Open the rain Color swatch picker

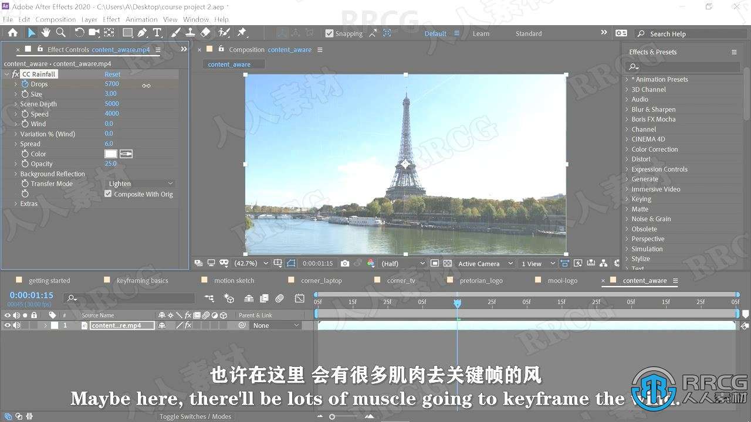[111, 154]
